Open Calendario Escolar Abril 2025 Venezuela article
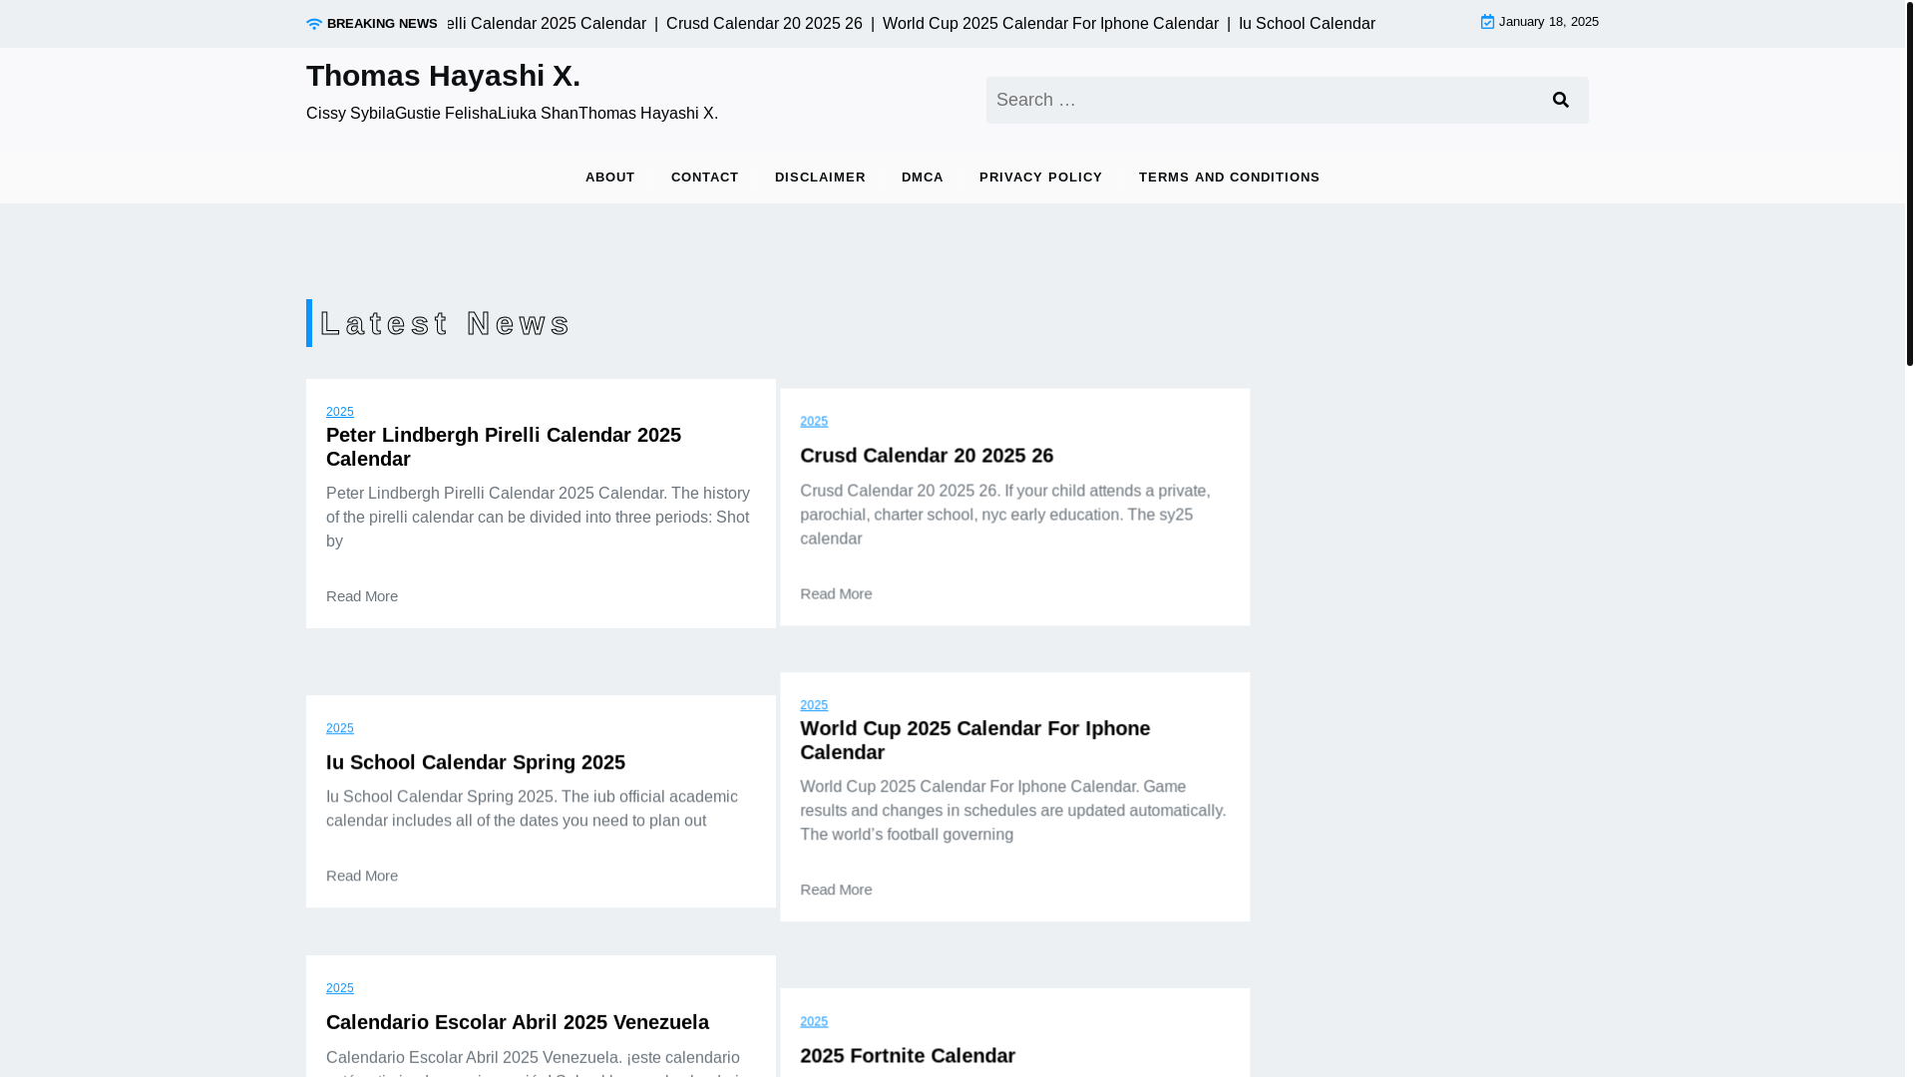 (x=518, y=1023)
